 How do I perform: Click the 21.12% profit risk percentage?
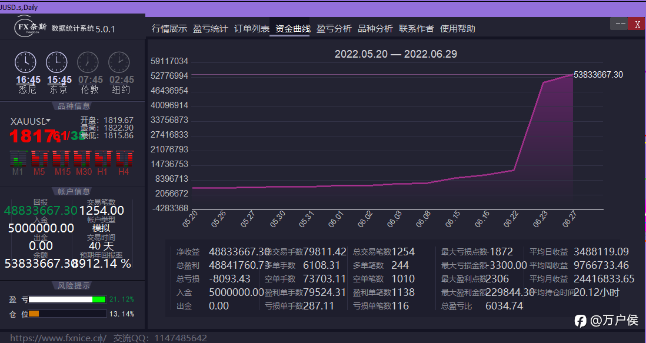(x=122, y=299)
